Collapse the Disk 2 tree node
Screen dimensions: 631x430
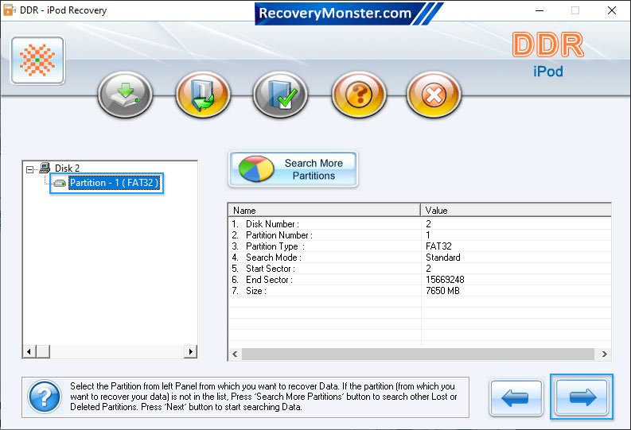[x=29, y=169]
